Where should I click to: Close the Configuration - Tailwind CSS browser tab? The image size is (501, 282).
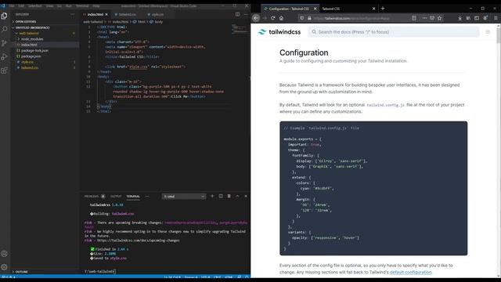pos(315,9)
